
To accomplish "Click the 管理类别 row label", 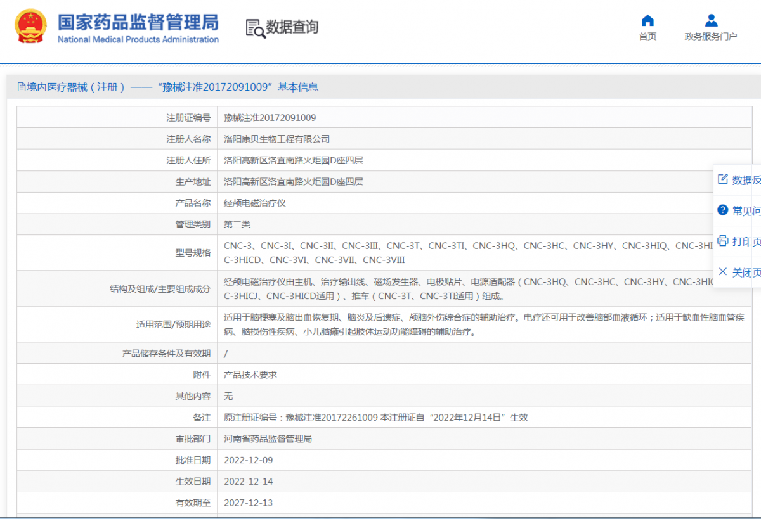I will (x=193, y=224).
